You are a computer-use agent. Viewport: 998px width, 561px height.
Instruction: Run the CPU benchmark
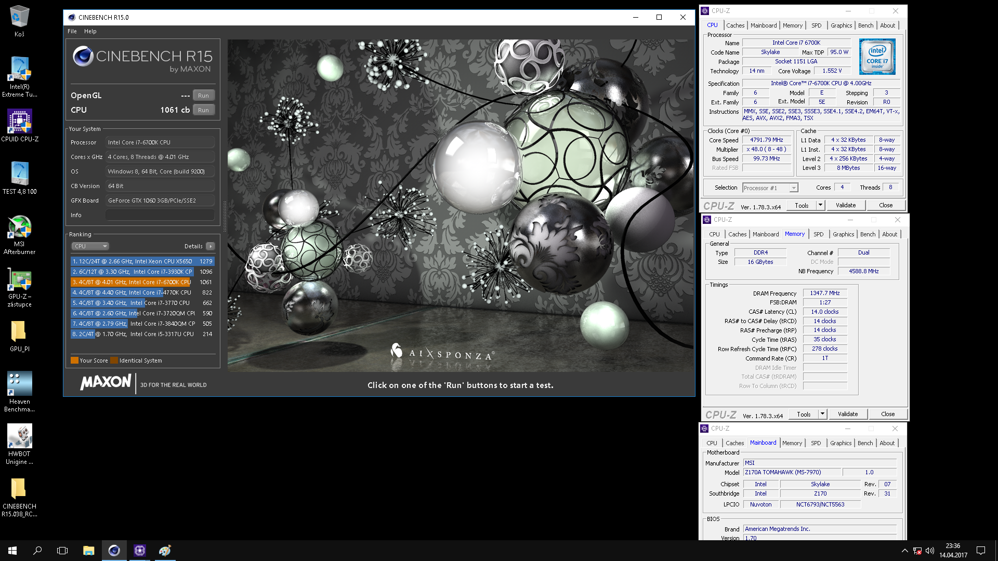coord(203,110)
